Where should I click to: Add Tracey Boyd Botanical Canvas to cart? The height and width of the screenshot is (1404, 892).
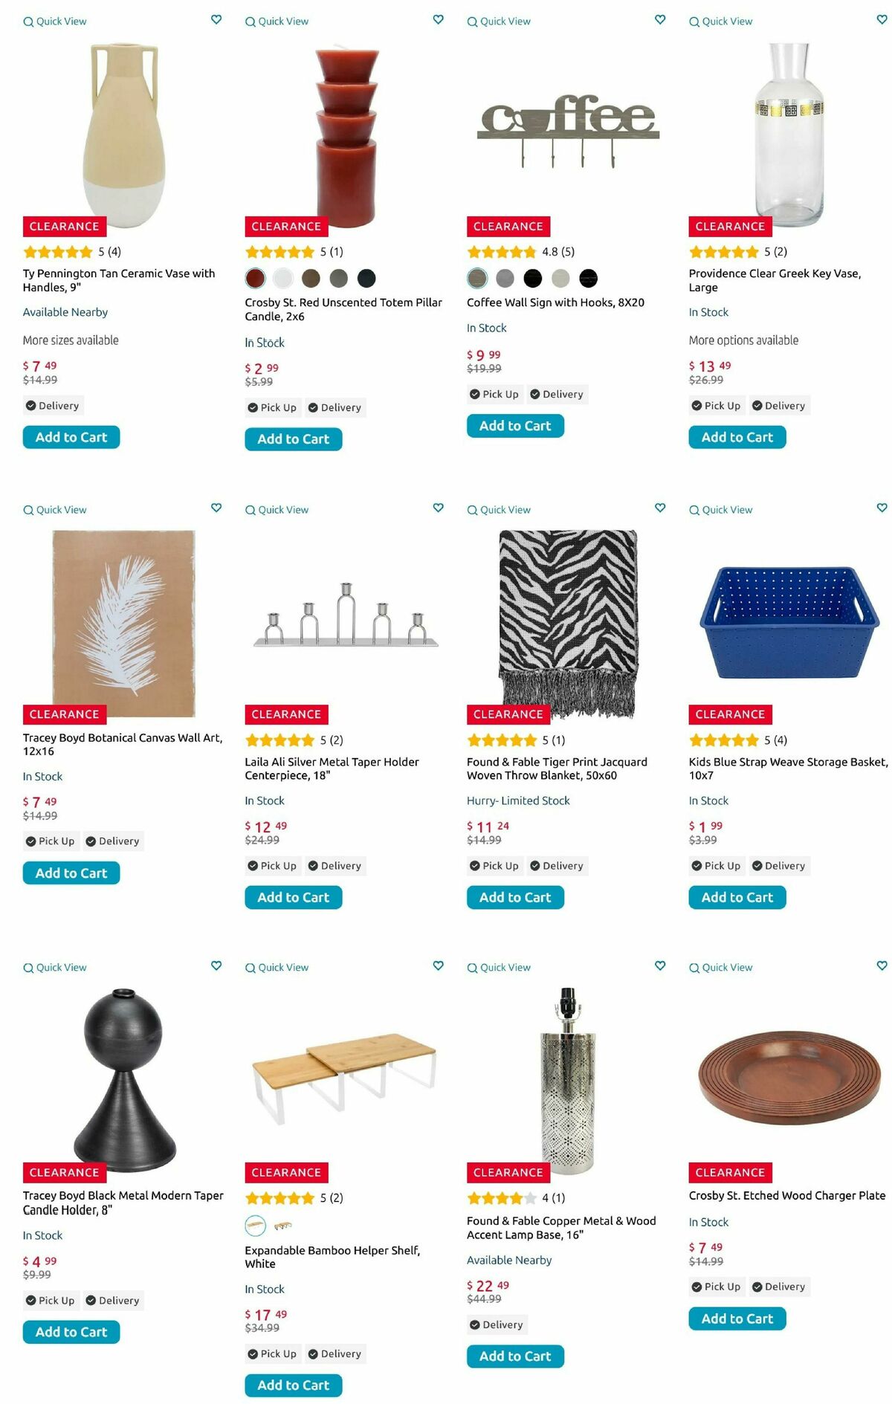coord(71,873)
